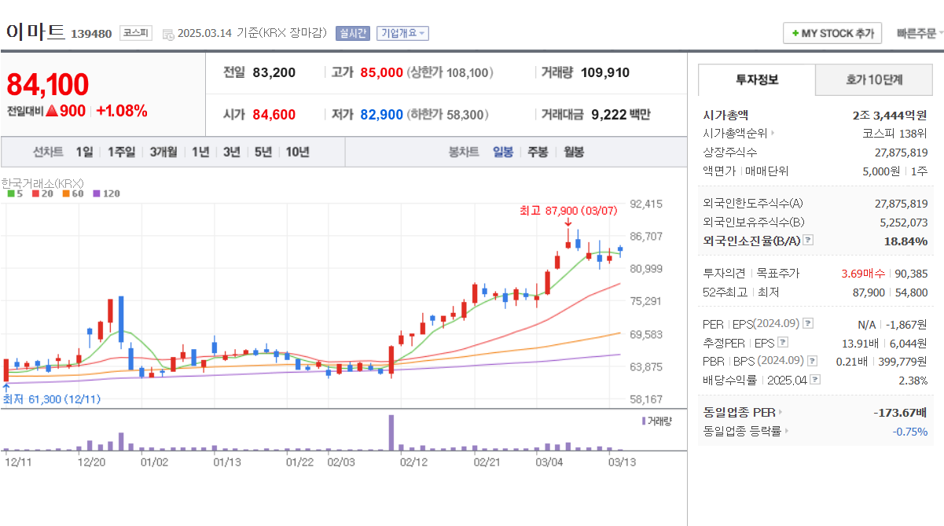Click the red 20-day moving average swatch
944x526 pixels.
point(36,193)
